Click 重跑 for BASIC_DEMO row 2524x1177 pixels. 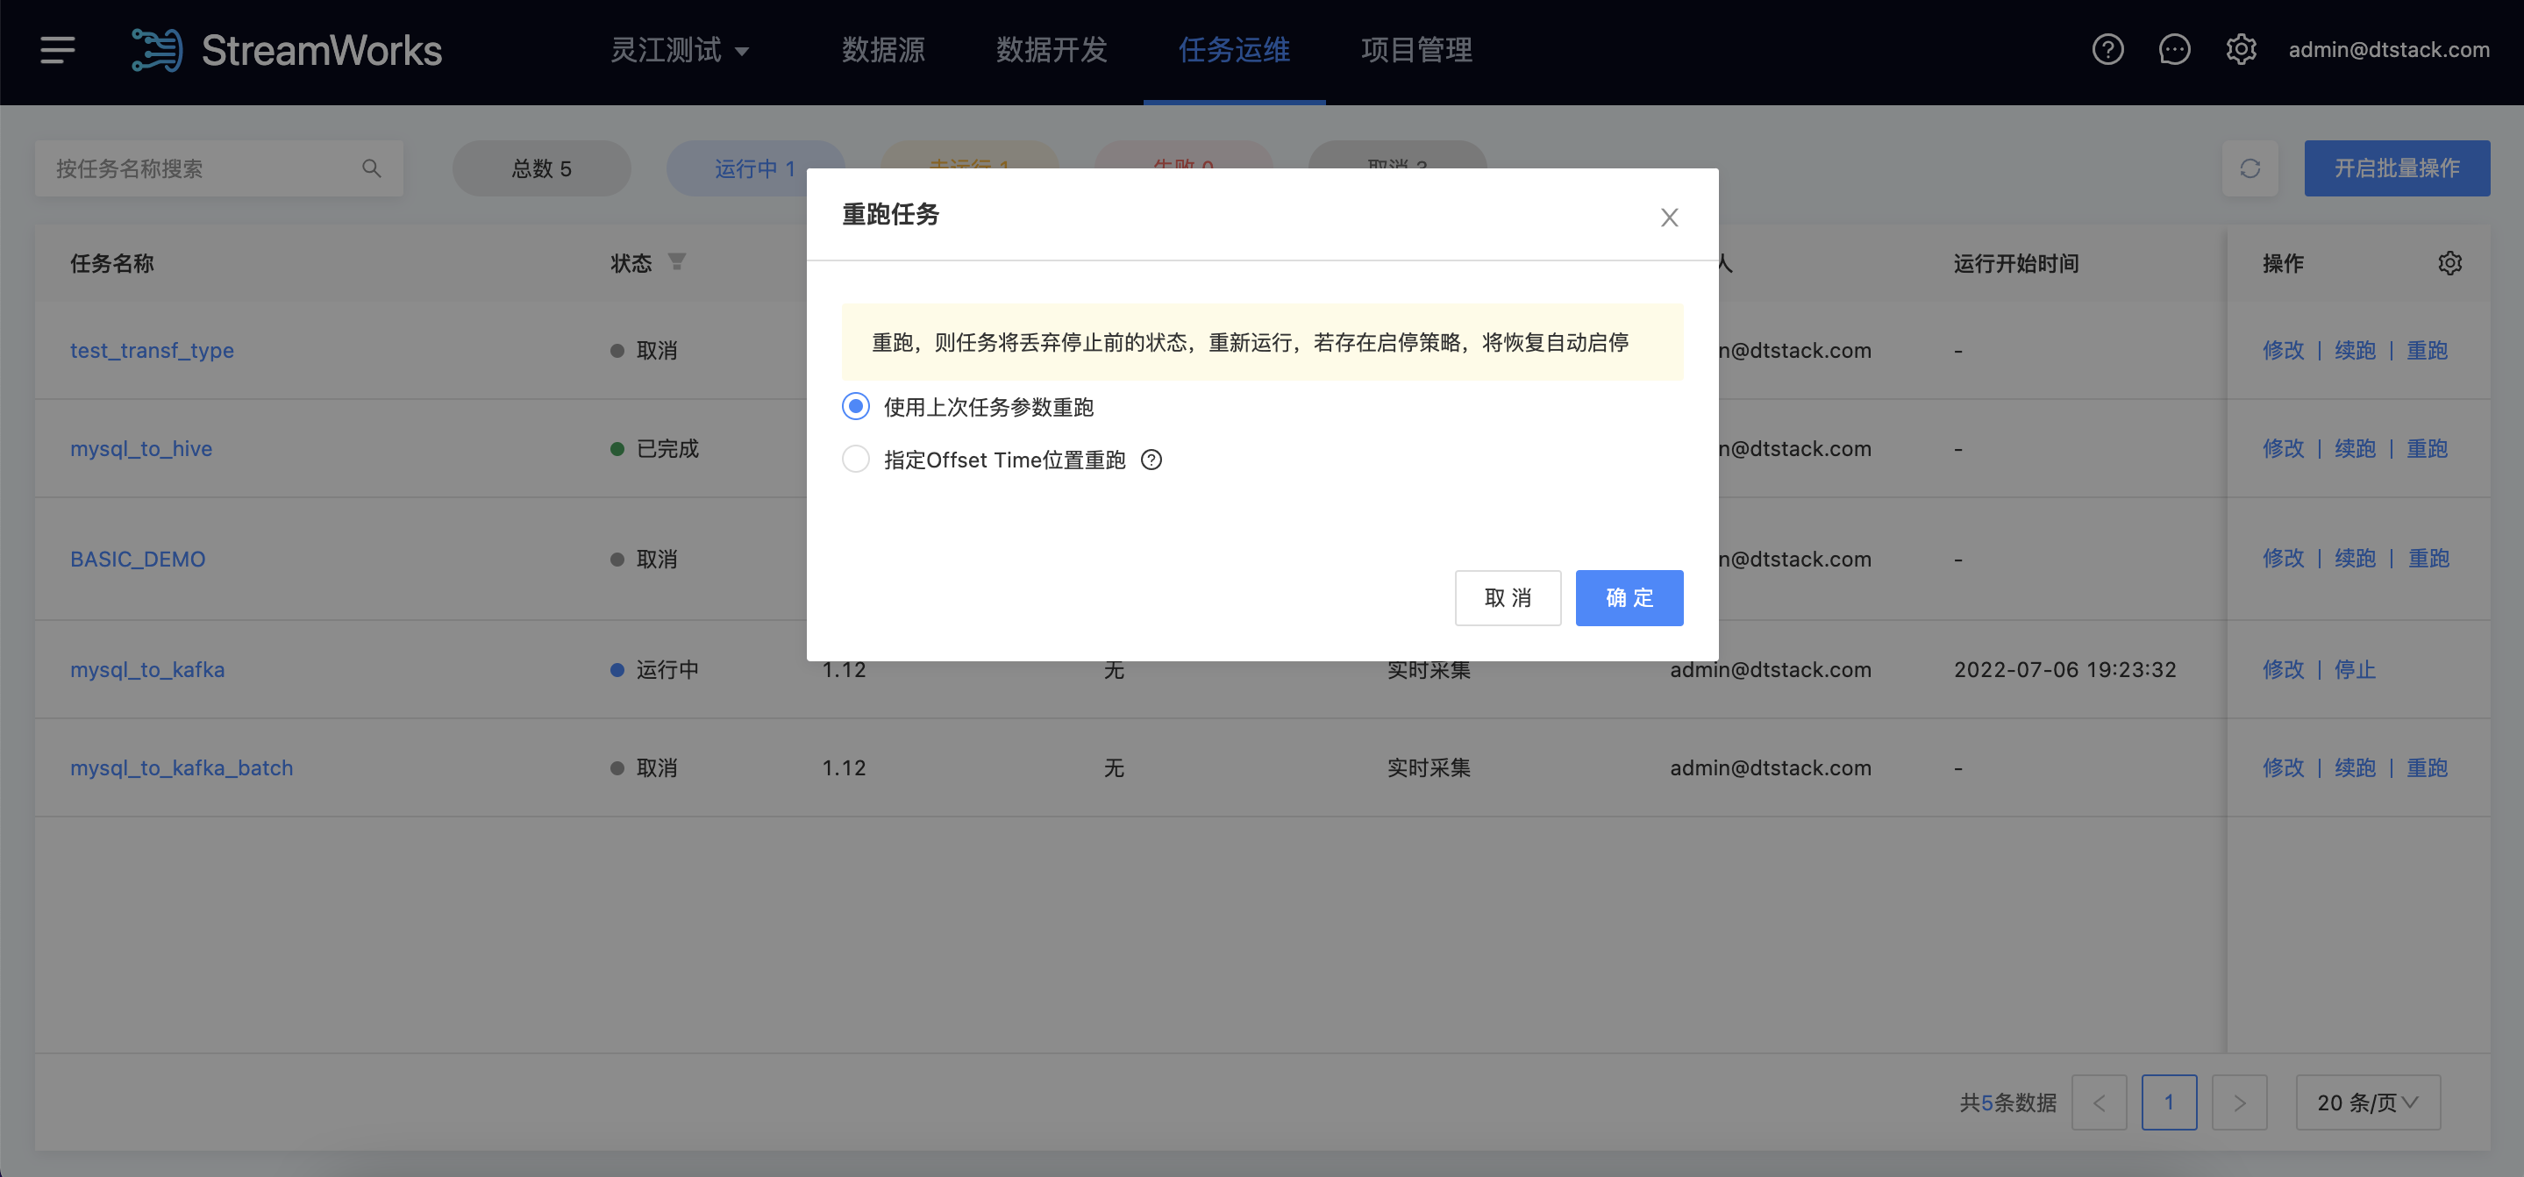point(2428,559)
